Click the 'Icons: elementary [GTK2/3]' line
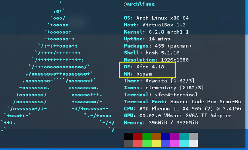 pyautogui.click(x=164, y=88)
